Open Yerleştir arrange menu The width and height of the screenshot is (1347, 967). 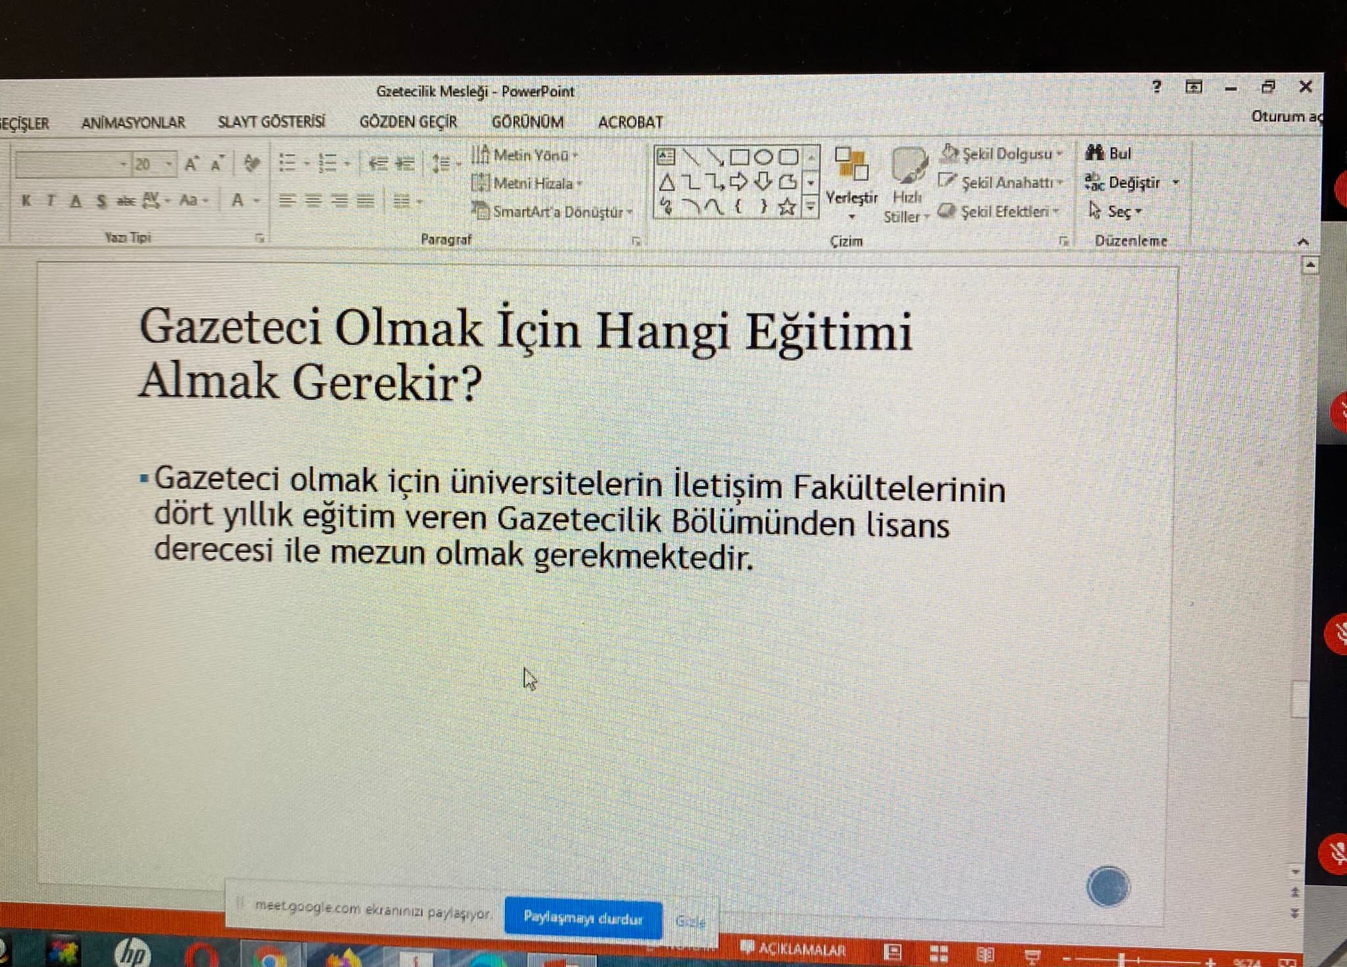(852, 184)
